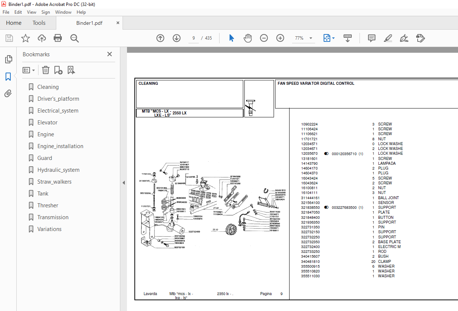Open the Tank bookmark
The image size is (458, 311).
point(43,194)
